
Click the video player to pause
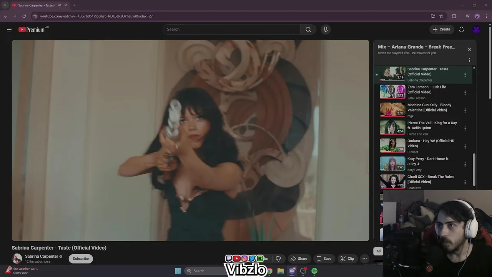(190, 140)
